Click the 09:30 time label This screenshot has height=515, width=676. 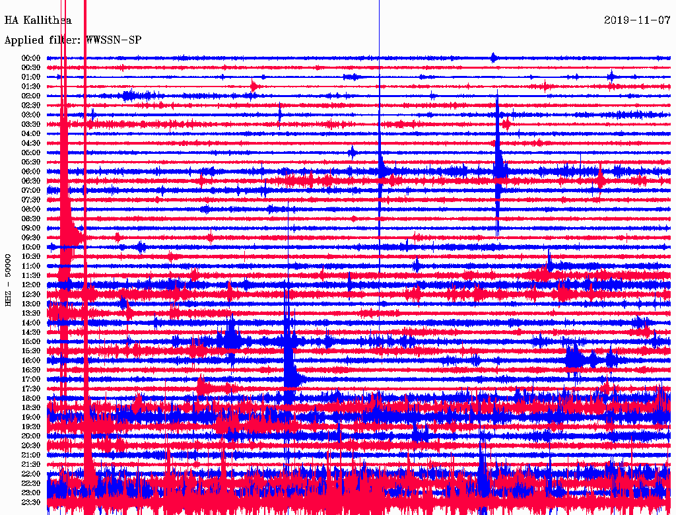[31, 238]
